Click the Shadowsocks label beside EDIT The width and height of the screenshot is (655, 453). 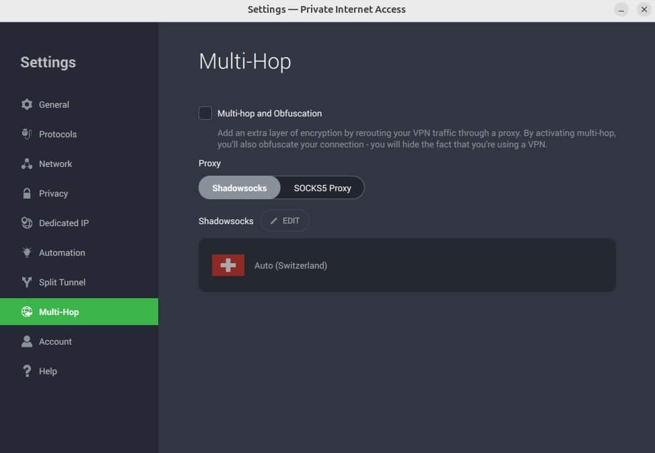[x=226, y=221]
